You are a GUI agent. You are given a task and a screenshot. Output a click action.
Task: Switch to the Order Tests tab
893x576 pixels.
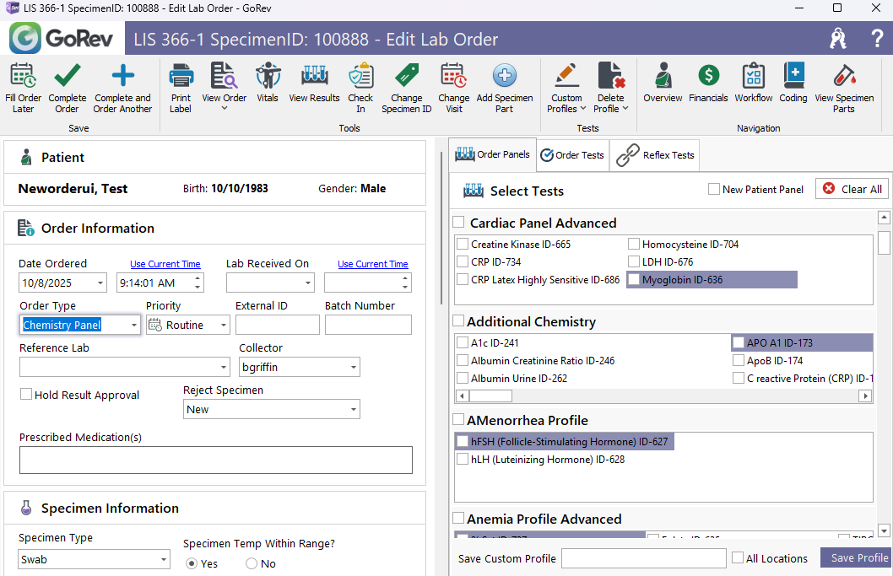[x=572, y=155]
